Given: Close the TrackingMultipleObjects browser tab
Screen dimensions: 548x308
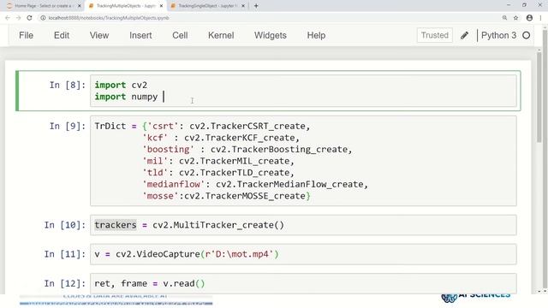Looking at the screenshot, I should [x=161, y=6].
